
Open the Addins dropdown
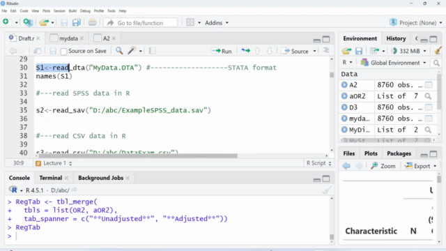[217, 23]
